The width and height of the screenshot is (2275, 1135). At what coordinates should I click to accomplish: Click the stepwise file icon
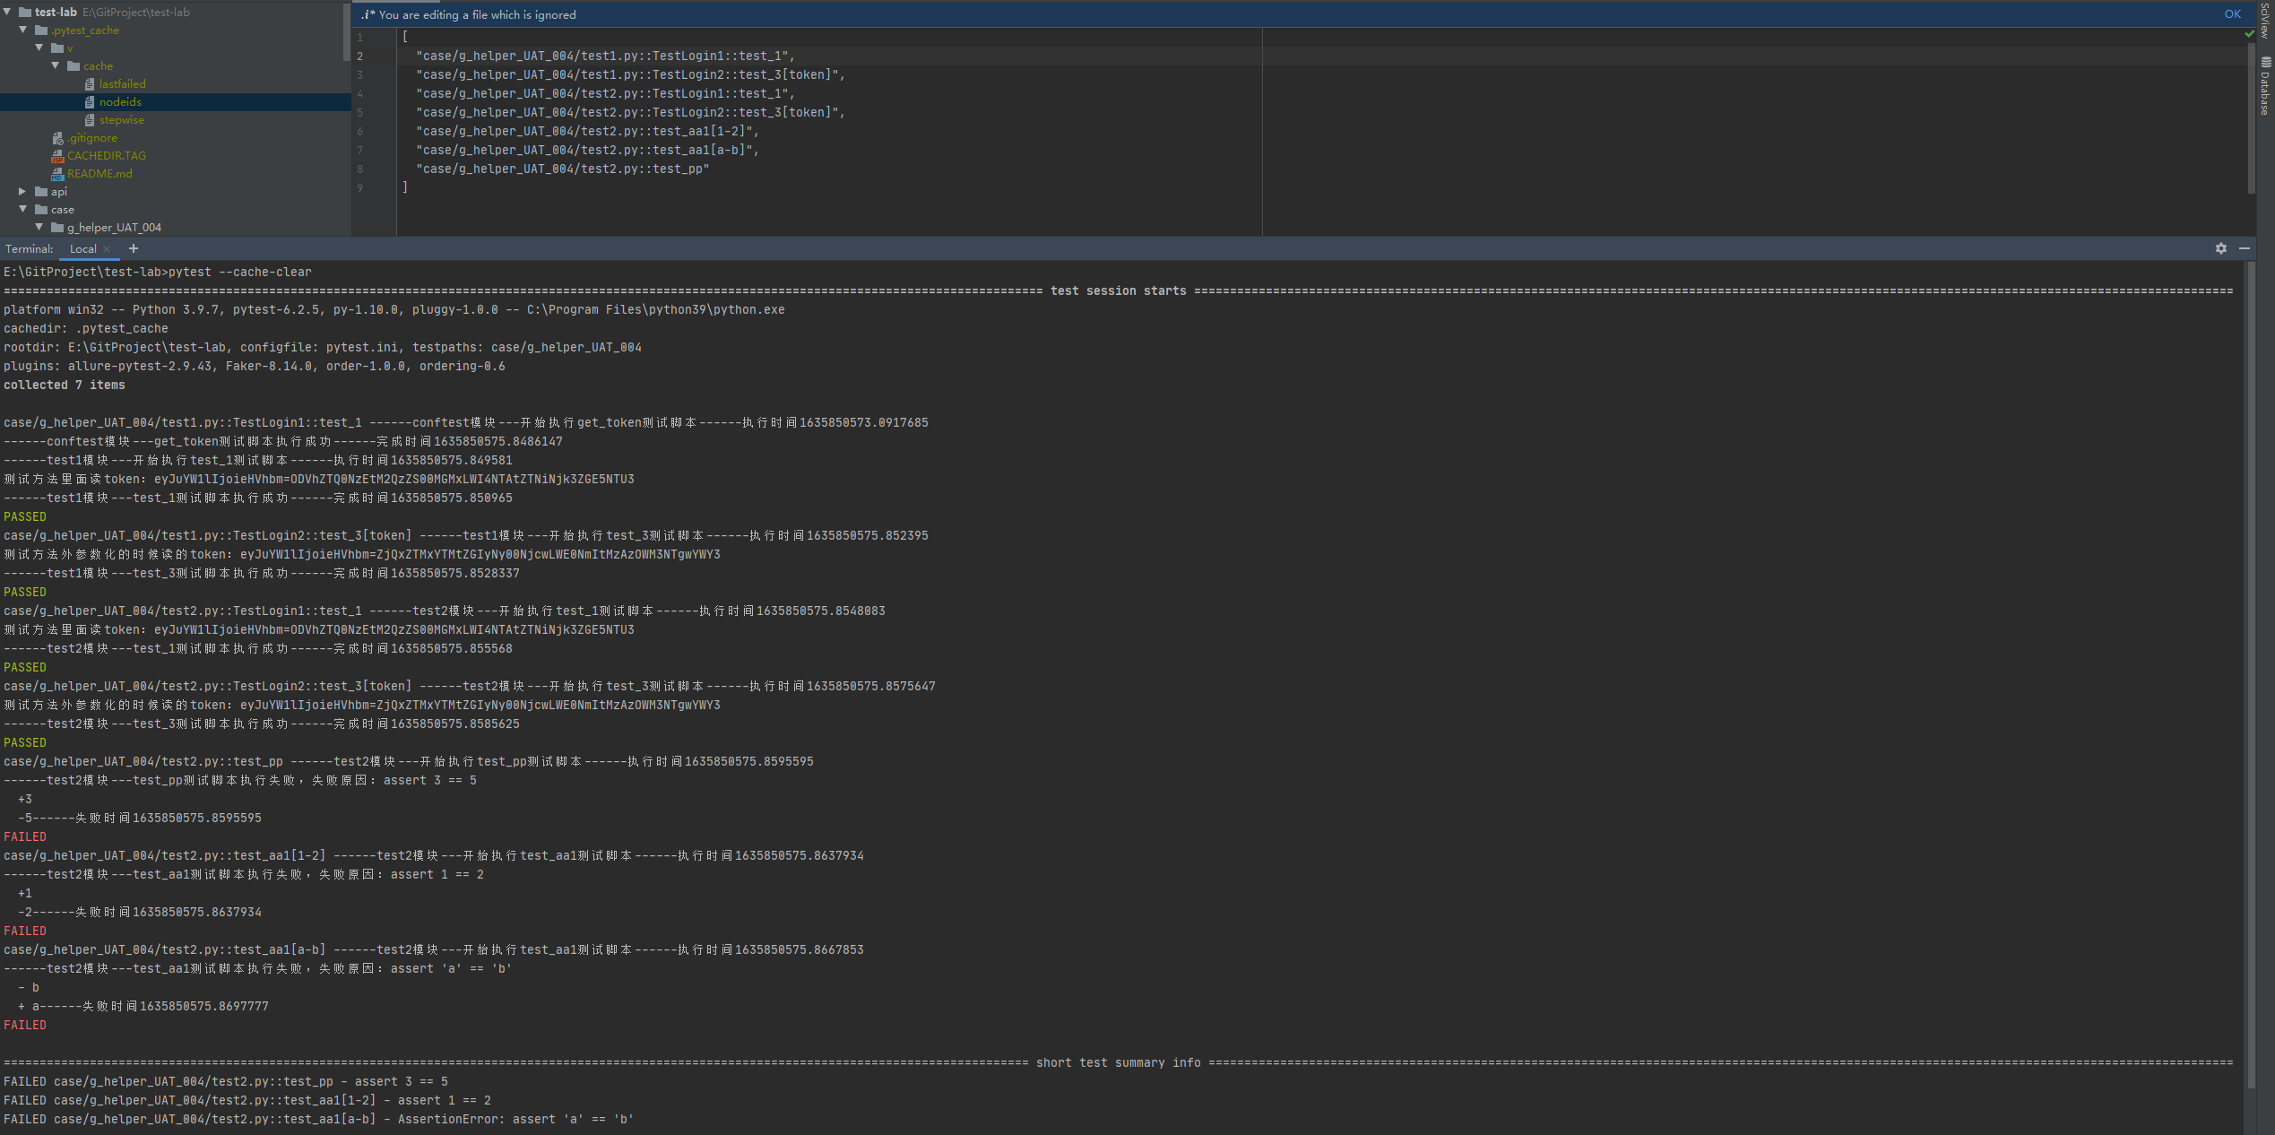[90, 119]
